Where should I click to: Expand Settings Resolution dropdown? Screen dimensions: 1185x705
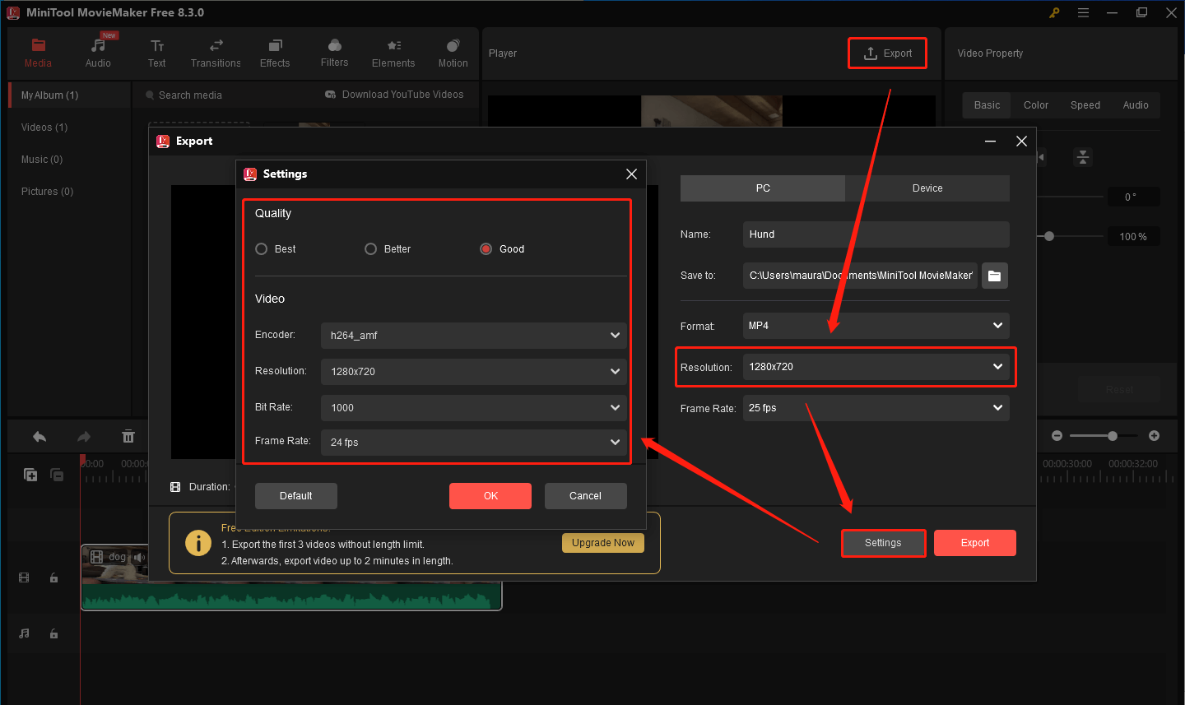pyautogui.click(x=473, y=372)
